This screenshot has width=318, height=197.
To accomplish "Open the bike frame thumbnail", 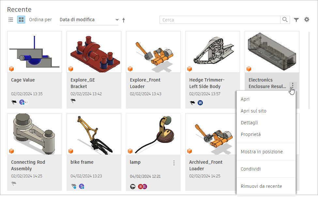I will (94, 134).
